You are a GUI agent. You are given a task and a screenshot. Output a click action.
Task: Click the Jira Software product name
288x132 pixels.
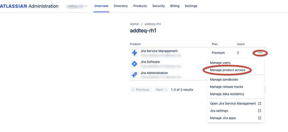coord(150,62)
